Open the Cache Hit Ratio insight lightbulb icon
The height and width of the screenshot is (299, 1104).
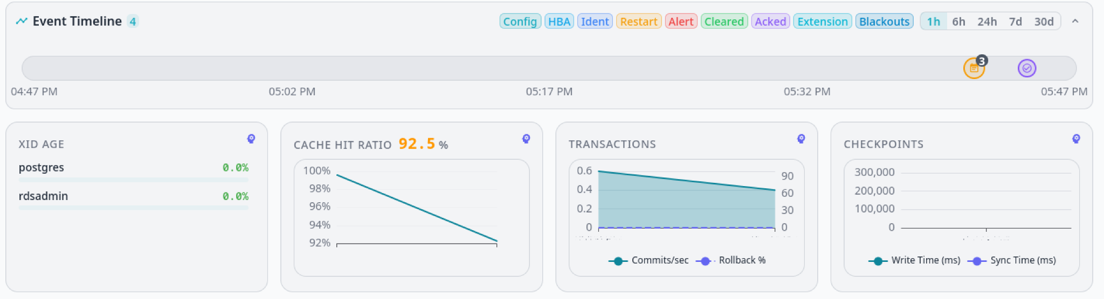[526, 139]
